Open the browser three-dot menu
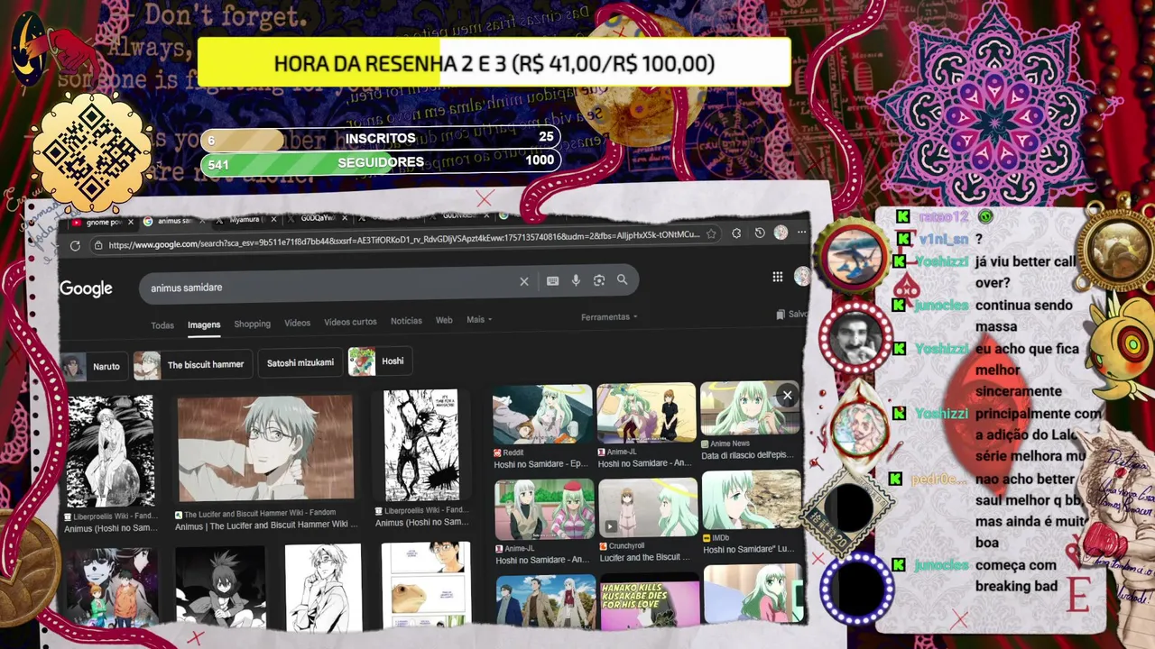 tap(801, 233)
